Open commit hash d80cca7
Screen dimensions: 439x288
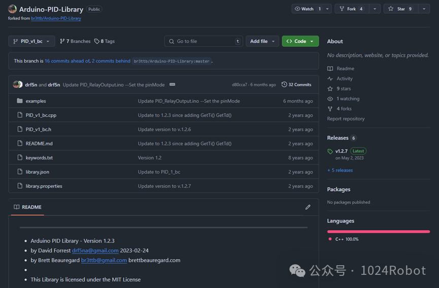tap(240, 85)
